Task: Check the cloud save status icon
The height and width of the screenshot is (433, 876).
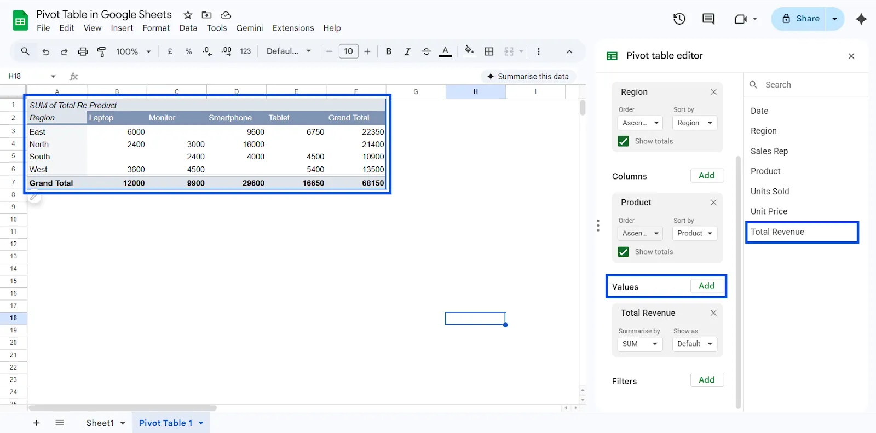Action: [226, 15]
